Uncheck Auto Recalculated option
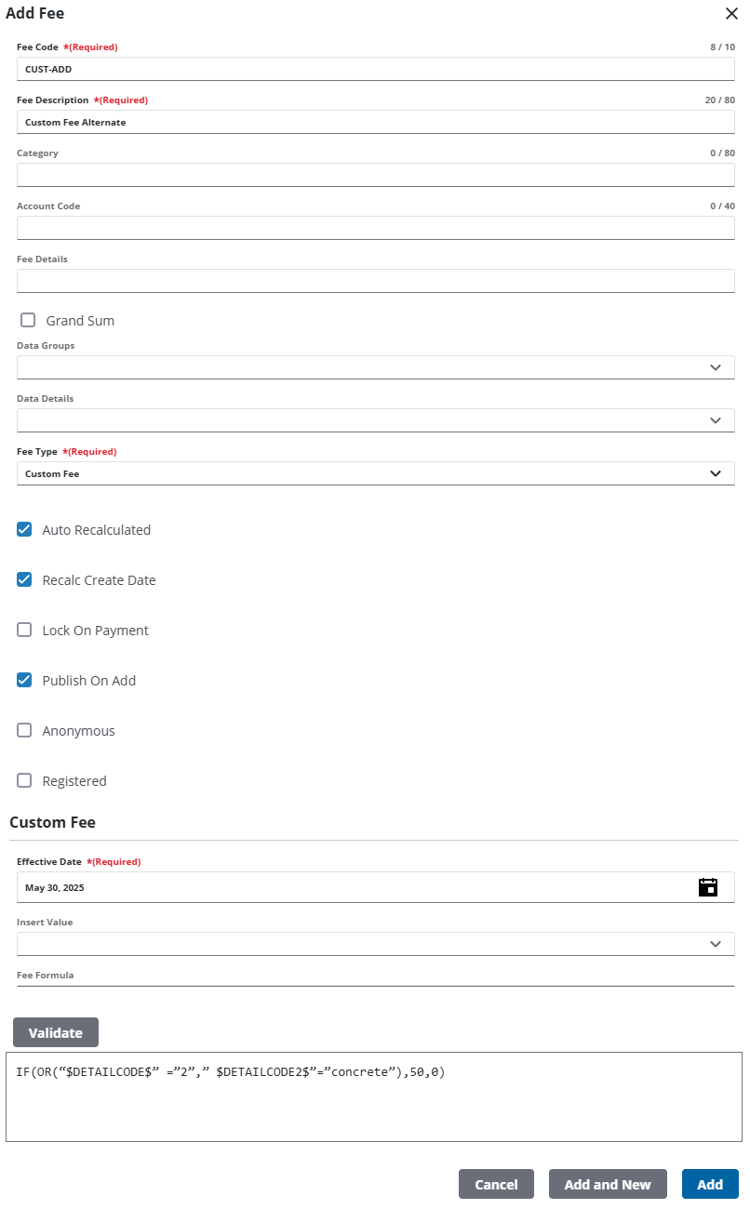Image resolution: width=750 pixels, height=1209 pixels. pos(25,529)
